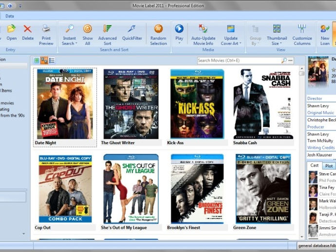Select the Date Night cover
This screenshot has height=252, width=336.
pyautogui.click(x=65, y=104)
